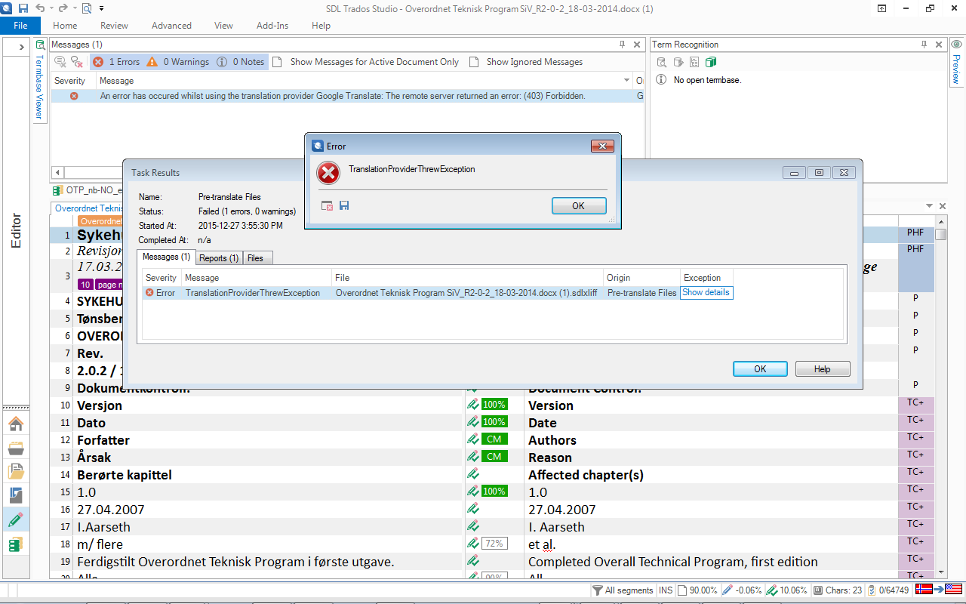Viewport: 966px width, 604px height.
Task: Click the Severity column header in Messages panel
Action: pos(70,81)
